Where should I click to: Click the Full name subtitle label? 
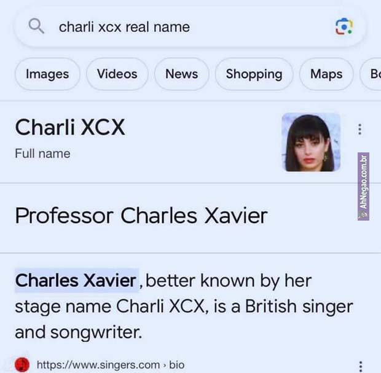(42, 154)
